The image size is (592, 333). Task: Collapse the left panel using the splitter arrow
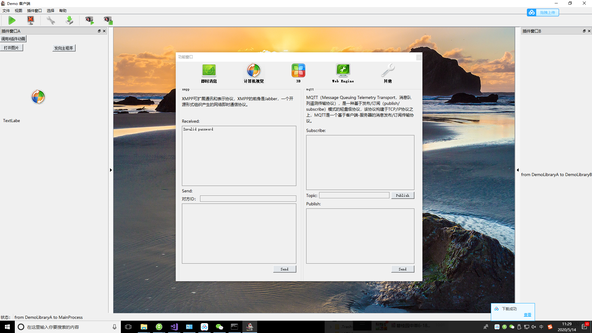coord(111,170)
